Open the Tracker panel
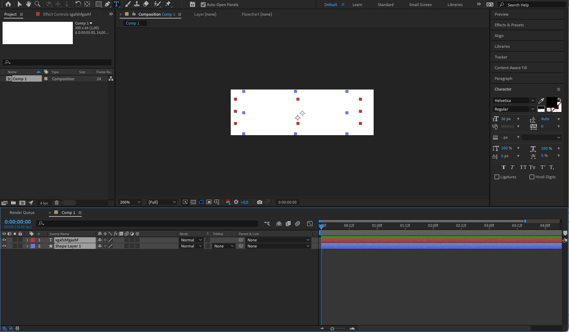This screenshot has width=569, height=332. coord(501,57)
